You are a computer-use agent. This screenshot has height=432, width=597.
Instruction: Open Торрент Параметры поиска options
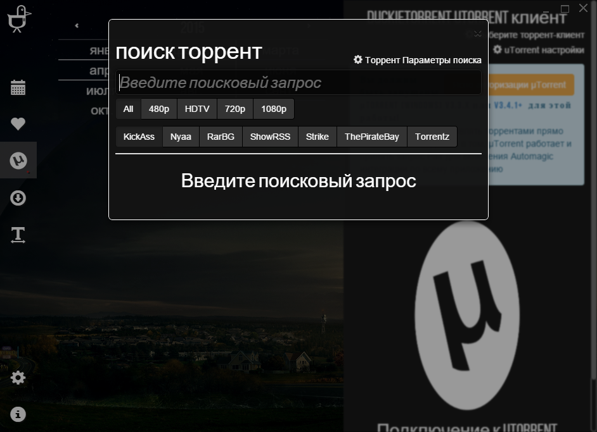coord(418,59)
